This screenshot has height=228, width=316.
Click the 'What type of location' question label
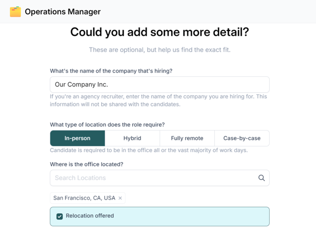tap(107, 125)
